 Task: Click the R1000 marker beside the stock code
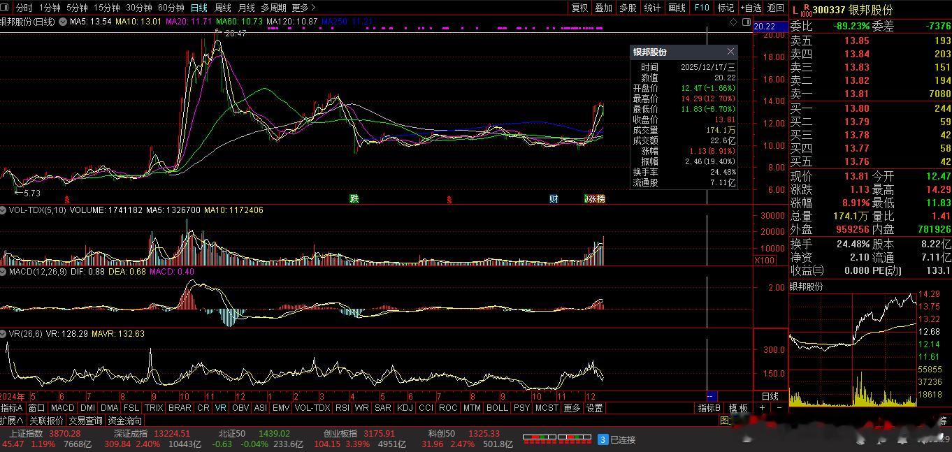click(806, 10)
